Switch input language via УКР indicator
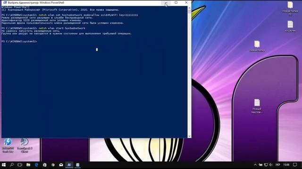 click(x=277, y=165)
